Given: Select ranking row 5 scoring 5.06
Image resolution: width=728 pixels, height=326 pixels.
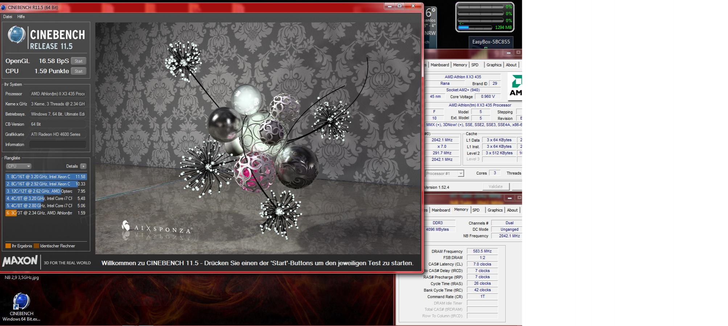Looking at the screenshot, I should pos(46,206).
